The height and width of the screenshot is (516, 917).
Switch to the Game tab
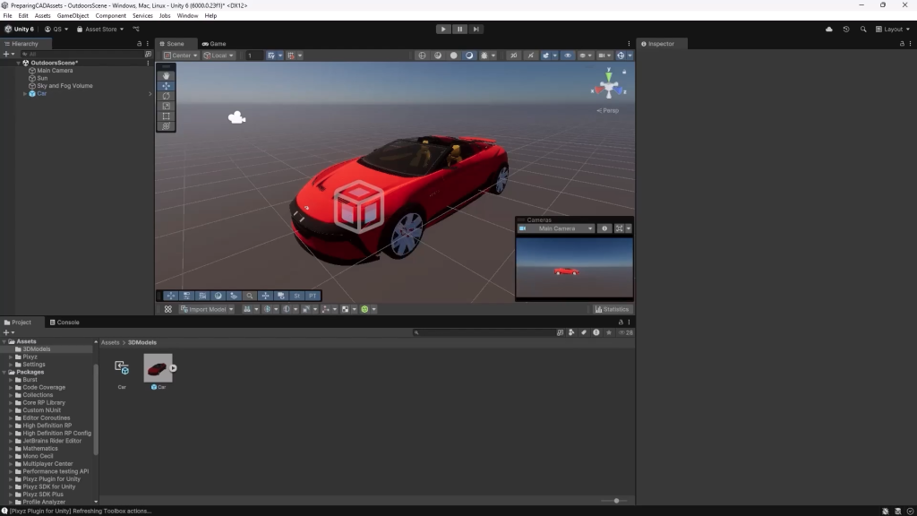tap(214, 44)
